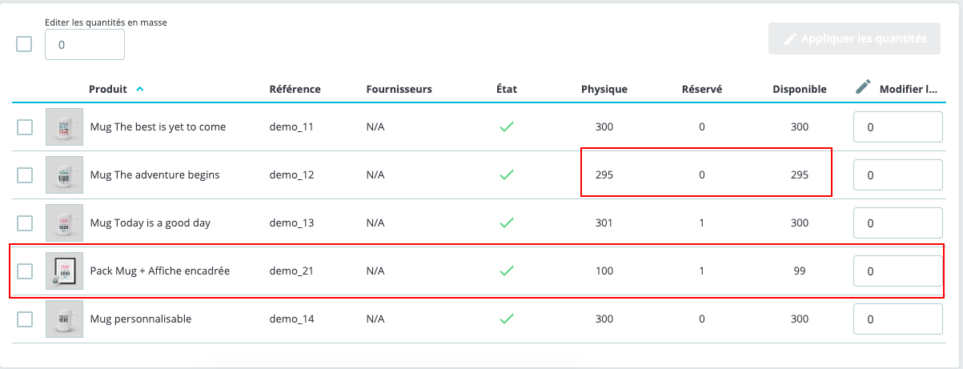
Task: Sort by Disponible column header
Action: (799, 89)
